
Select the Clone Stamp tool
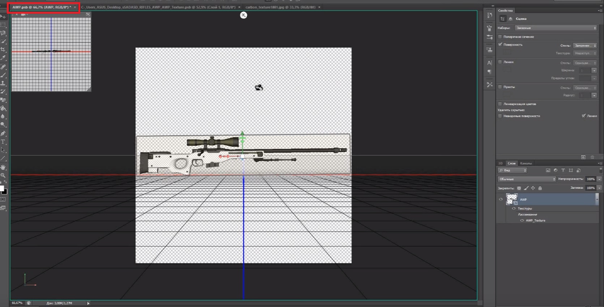click(3, 83)
